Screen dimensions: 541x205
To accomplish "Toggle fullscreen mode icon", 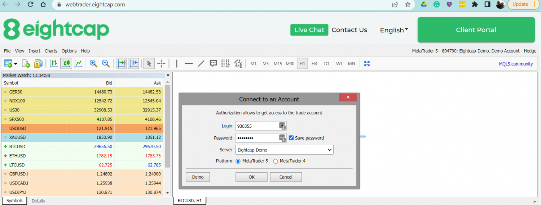I will 367,64.
